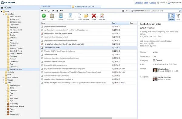182x119 pixels.
Task: Collapse the Test tree node
Action: [4, 83]
